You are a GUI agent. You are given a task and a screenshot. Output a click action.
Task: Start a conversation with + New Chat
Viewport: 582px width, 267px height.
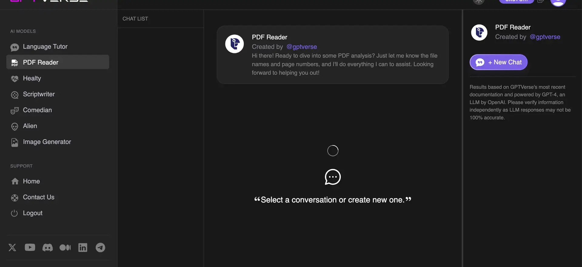click(498, 62)
